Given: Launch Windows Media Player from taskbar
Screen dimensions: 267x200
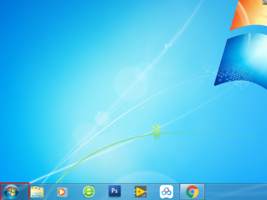Looking at the screenshot, I should pos(62,192).
